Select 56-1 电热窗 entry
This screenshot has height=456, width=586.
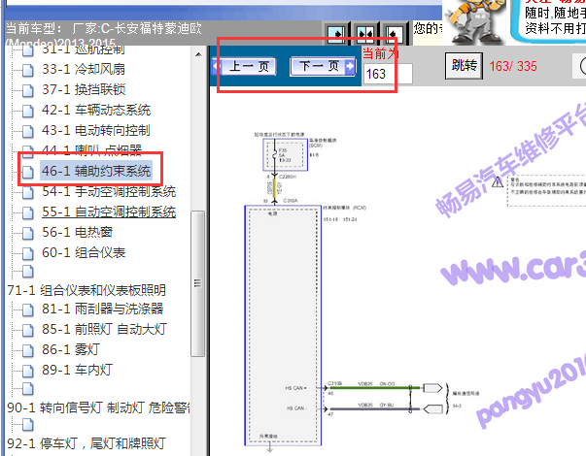coord(77,232)
